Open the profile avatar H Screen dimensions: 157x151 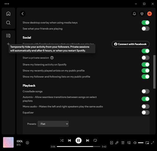click(x=149, y=14)
